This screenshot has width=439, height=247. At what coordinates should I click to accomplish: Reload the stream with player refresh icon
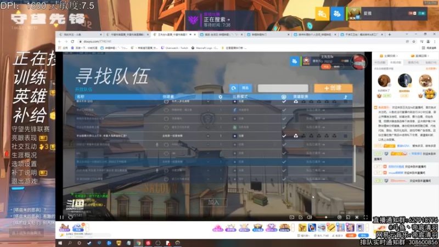click(71, 217)
